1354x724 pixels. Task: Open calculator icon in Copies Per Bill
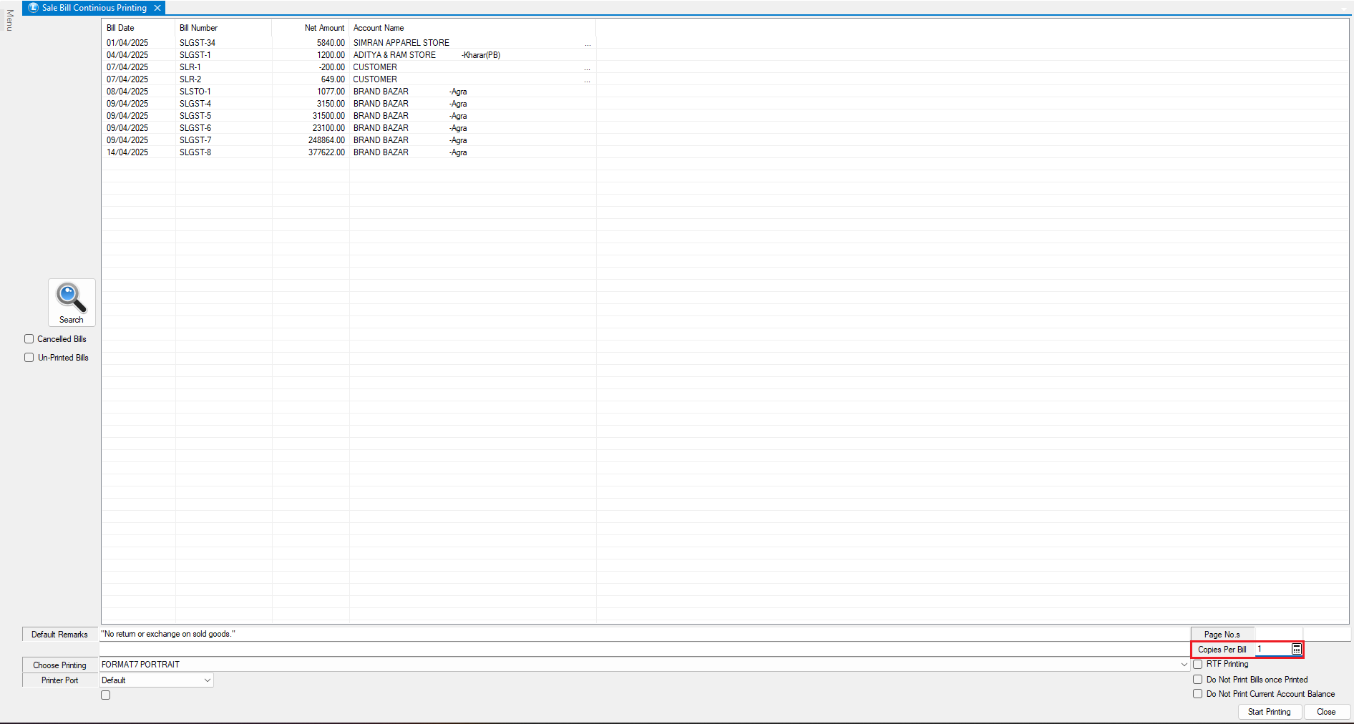[1296, 650]
